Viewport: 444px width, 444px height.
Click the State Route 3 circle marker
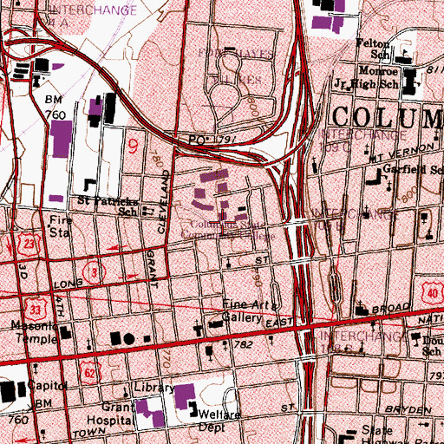click(95, 272)
